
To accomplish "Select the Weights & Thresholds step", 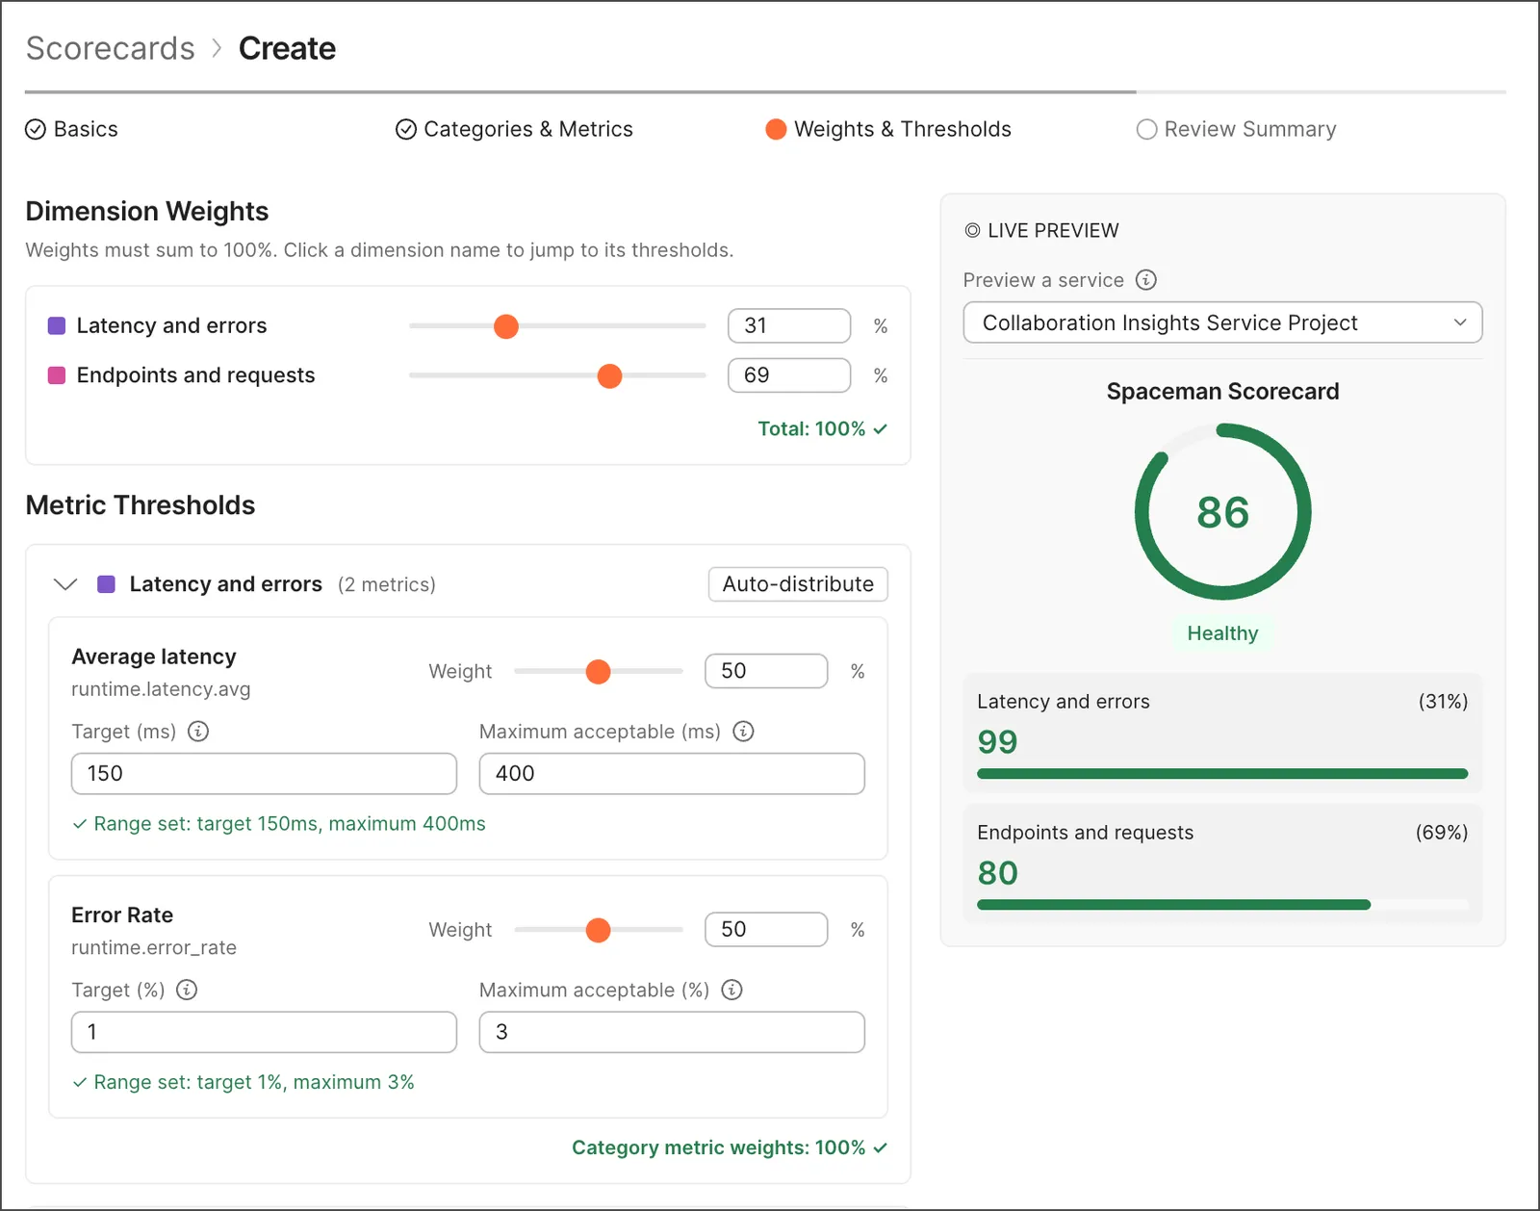I will coord(888,129).
